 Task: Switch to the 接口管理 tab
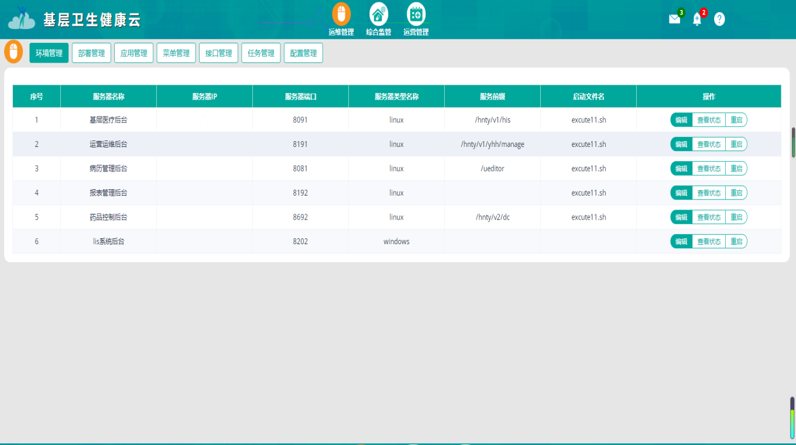click(218, 53)
